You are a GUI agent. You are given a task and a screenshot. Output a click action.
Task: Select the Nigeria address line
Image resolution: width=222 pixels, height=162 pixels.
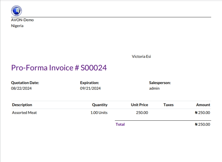pyautogui.click(x=17, y=26)
